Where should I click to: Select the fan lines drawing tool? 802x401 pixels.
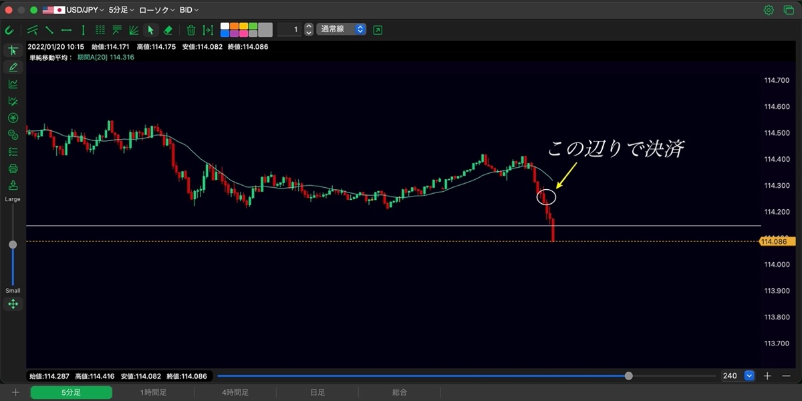tap(134, 30)
